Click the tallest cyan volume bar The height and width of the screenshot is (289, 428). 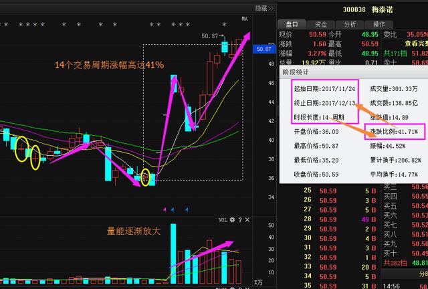[x=173, y=254]
